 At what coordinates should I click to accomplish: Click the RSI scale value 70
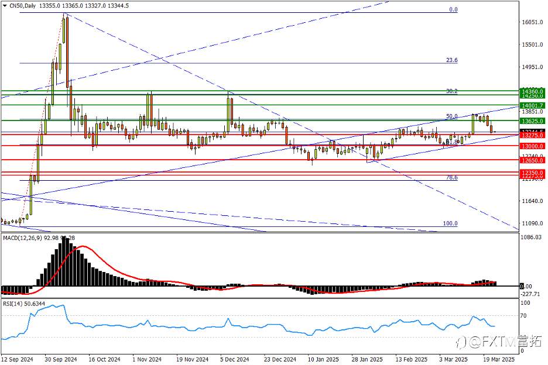click(x=523, y=316)
